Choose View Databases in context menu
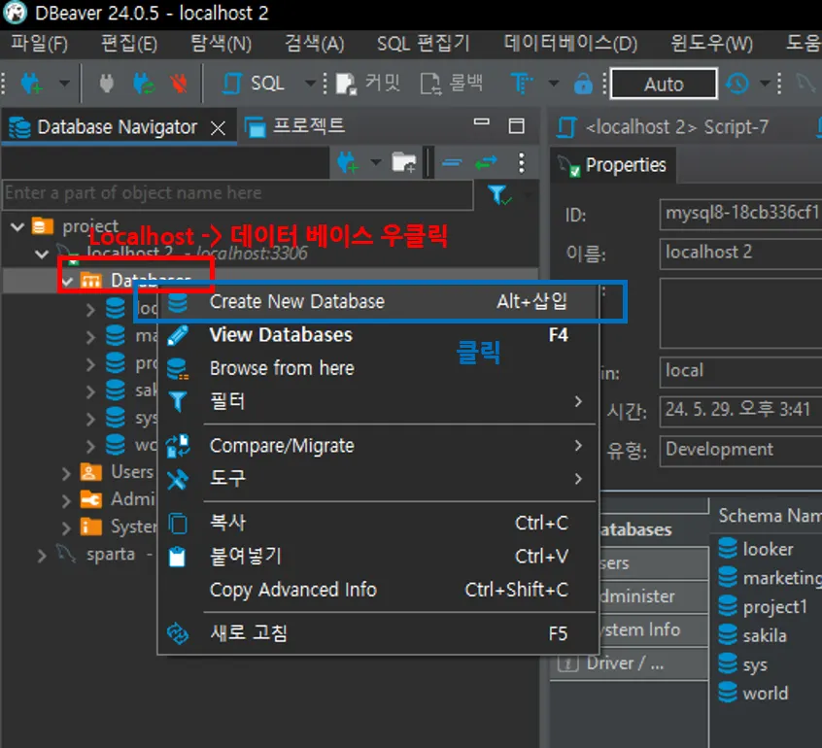The width and height of the screenshot is (822, 748). (x=378, y=335)
